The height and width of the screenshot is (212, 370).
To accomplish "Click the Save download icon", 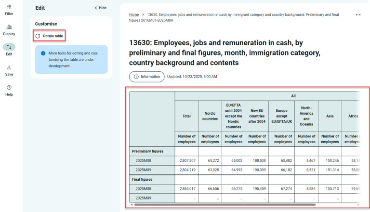I will pos(9,67).
